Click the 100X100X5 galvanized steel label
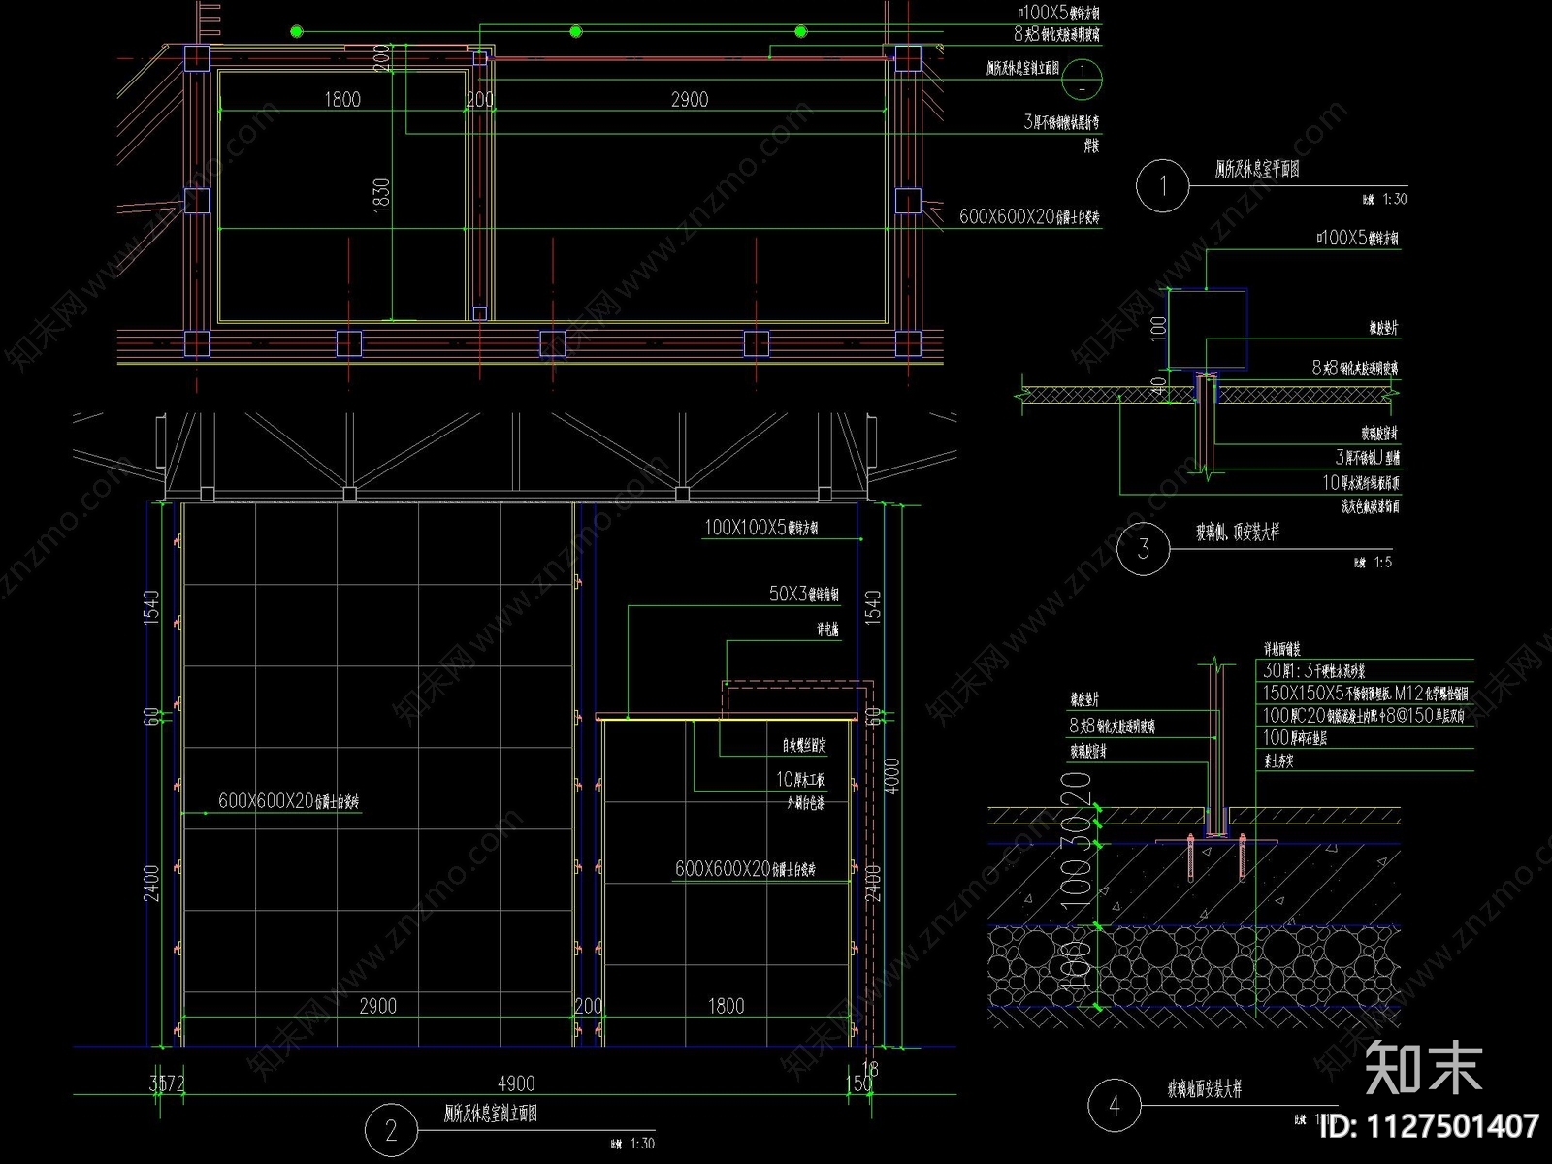 click(761, 528)
